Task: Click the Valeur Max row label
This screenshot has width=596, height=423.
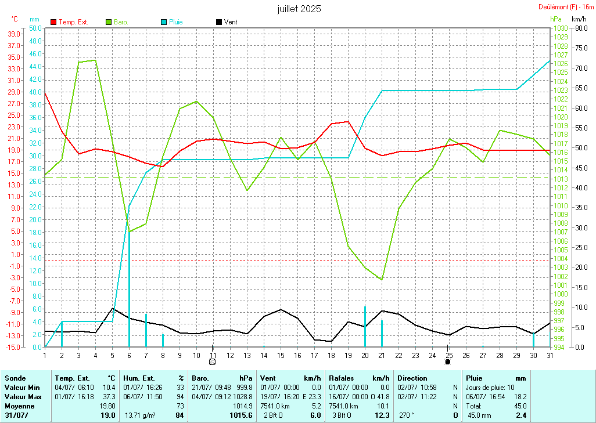Action: (x=22, y=396)
